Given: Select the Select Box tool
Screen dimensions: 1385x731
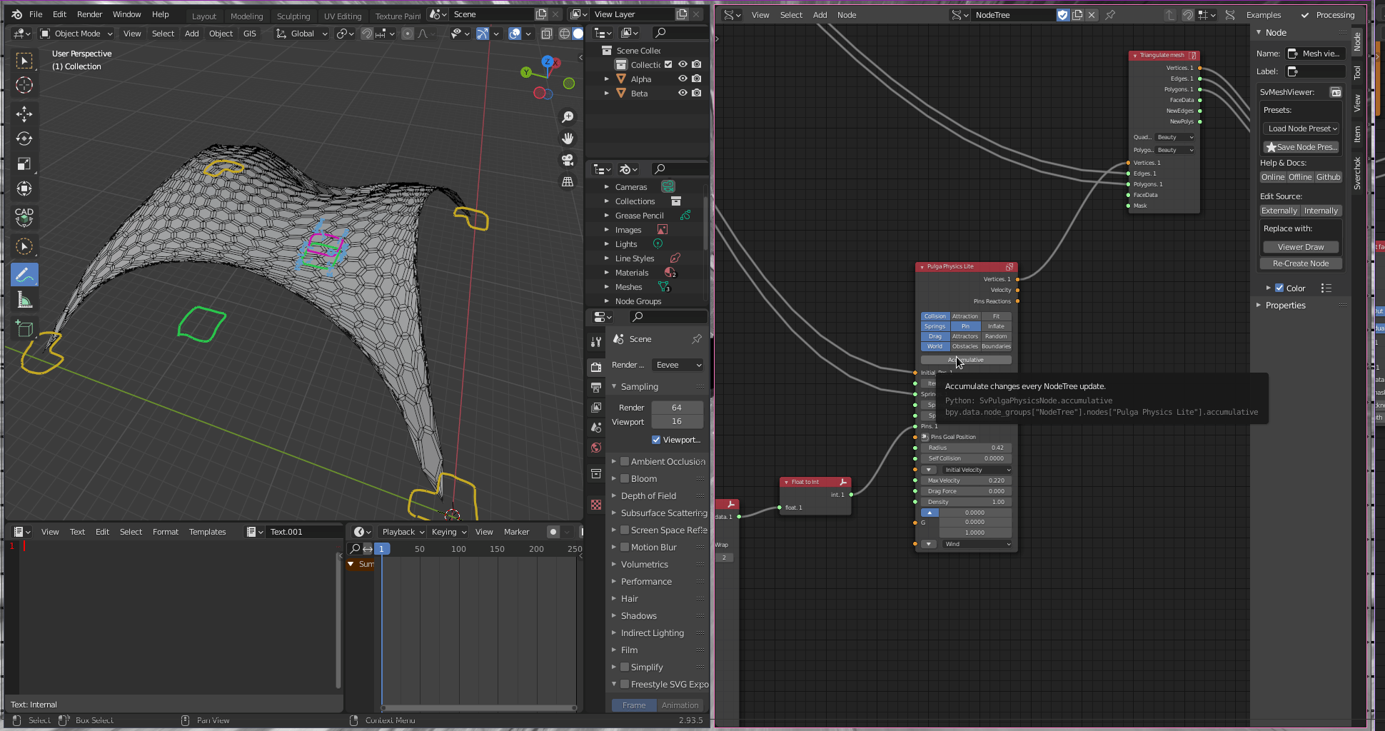Looking at the screenshot, I should 24,61.
